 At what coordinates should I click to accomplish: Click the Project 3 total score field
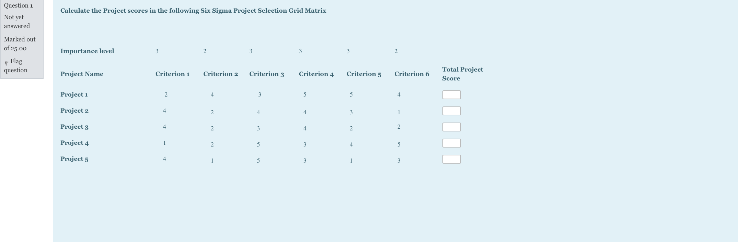point(451,127)
